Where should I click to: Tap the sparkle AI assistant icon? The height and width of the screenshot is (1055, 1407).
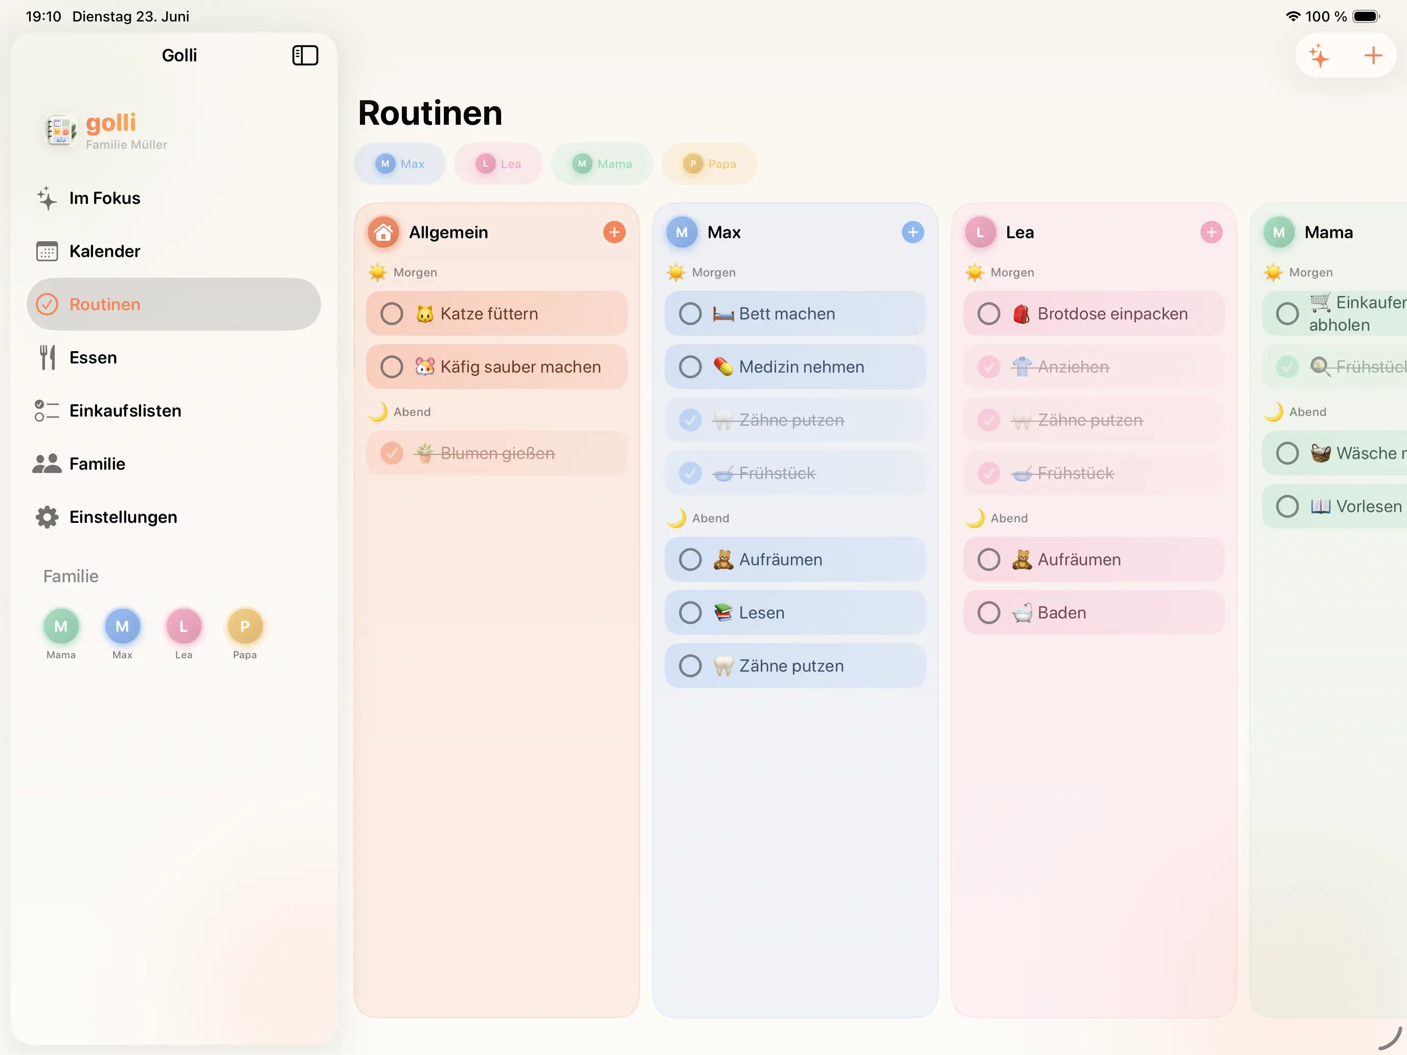point(1319,55)
